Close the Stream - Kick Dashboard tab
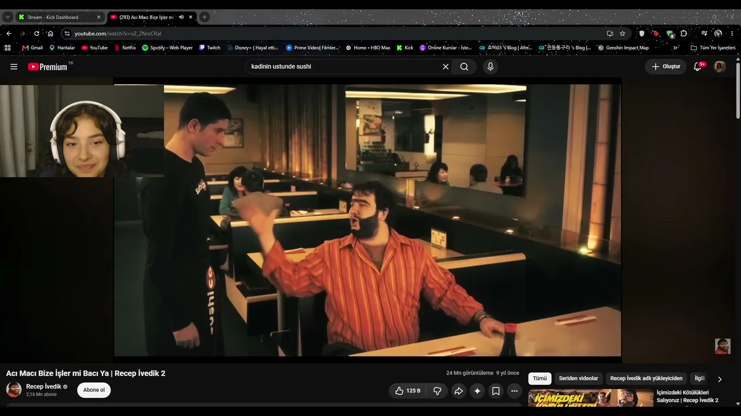The image size is (741, 416). 98,17
